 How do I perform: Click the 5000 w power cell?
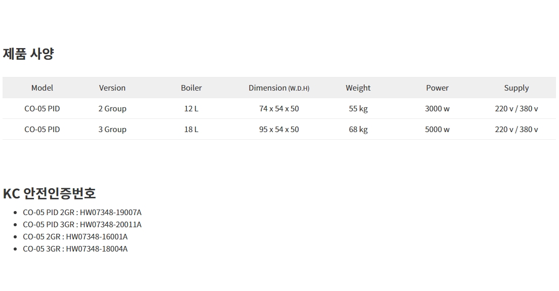pos(437,129)
